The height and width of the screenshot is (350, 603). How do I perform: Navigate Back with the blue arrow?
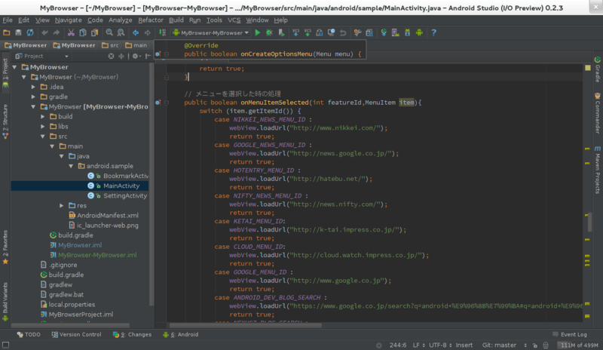point(136,32)
